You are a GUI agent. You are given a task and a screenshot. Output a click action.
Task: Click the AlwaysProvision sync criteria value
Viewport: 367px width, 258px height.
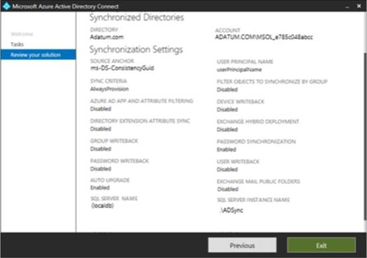[x=109, y=89]
